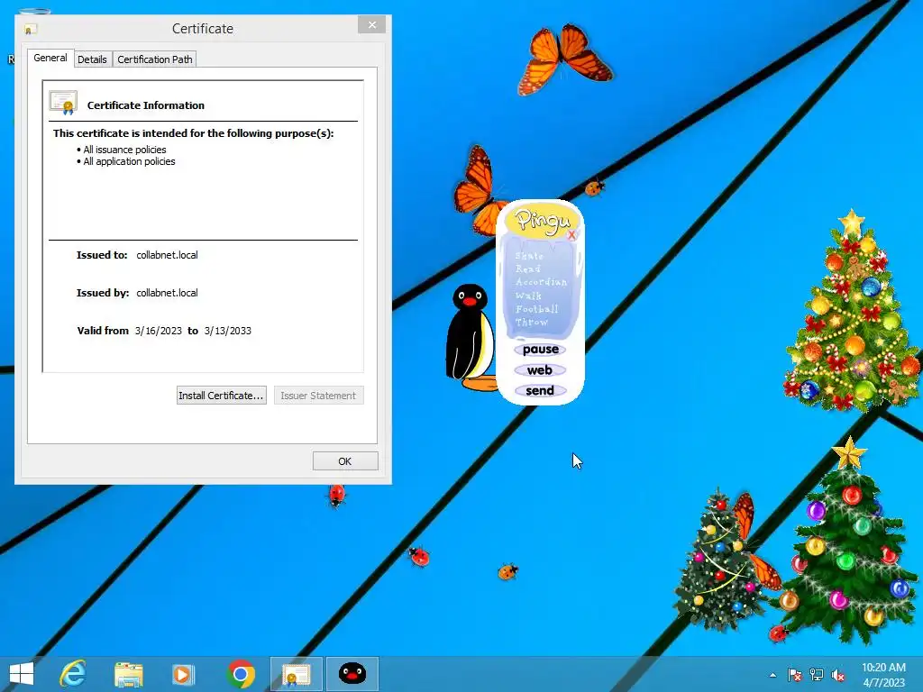The image size is (923, 692).
Task: Switch to the Details tab
Action: point(93,59)
